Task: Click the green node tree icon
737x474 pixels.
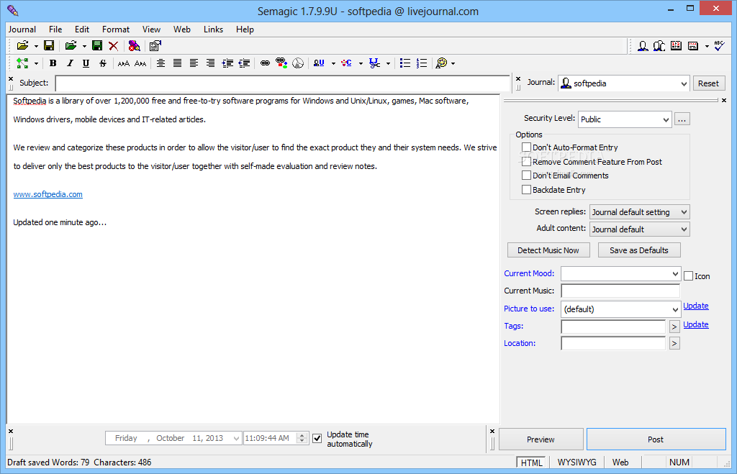Action: pyautogui.click(x=22, y=63)
